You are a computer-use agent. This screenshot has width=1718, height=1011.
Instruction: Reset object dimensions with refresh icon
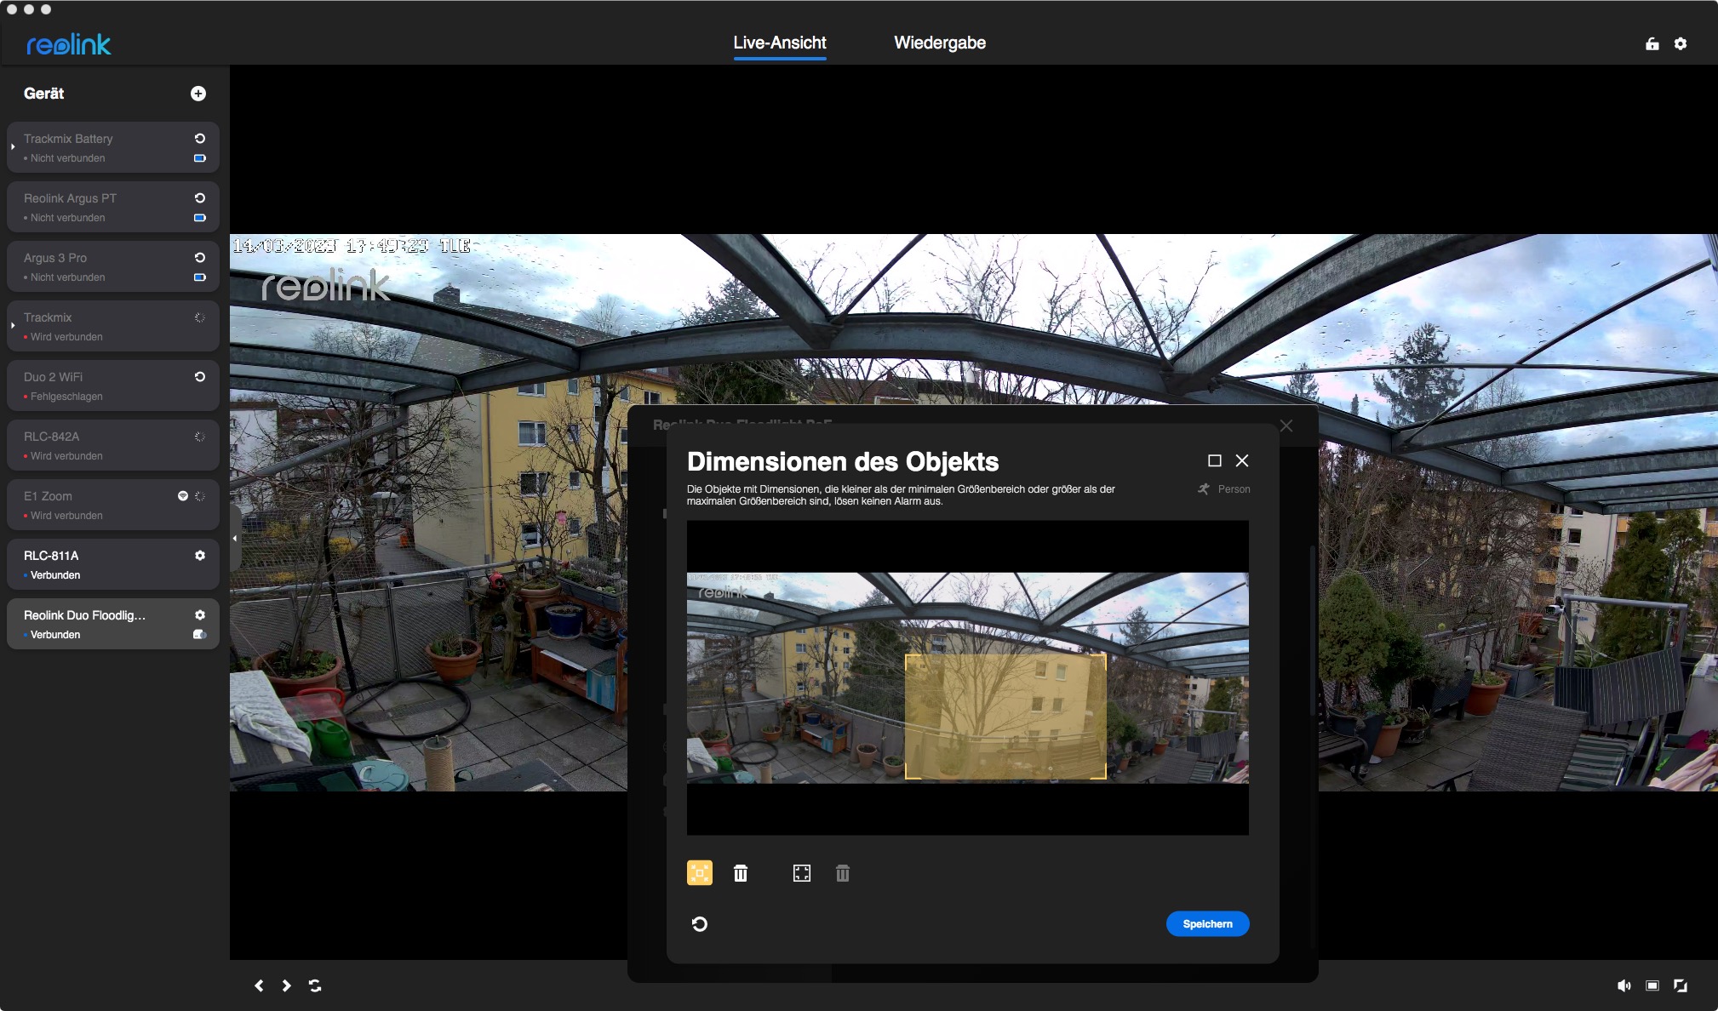pyautogui.click(x=699, y=924)
